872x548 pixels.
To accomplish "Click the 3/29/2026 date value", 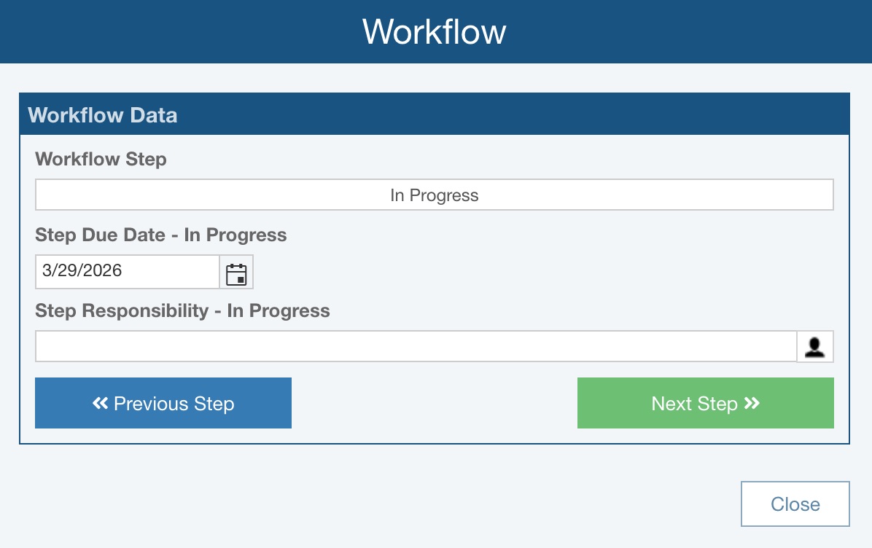I will point(82,271).
